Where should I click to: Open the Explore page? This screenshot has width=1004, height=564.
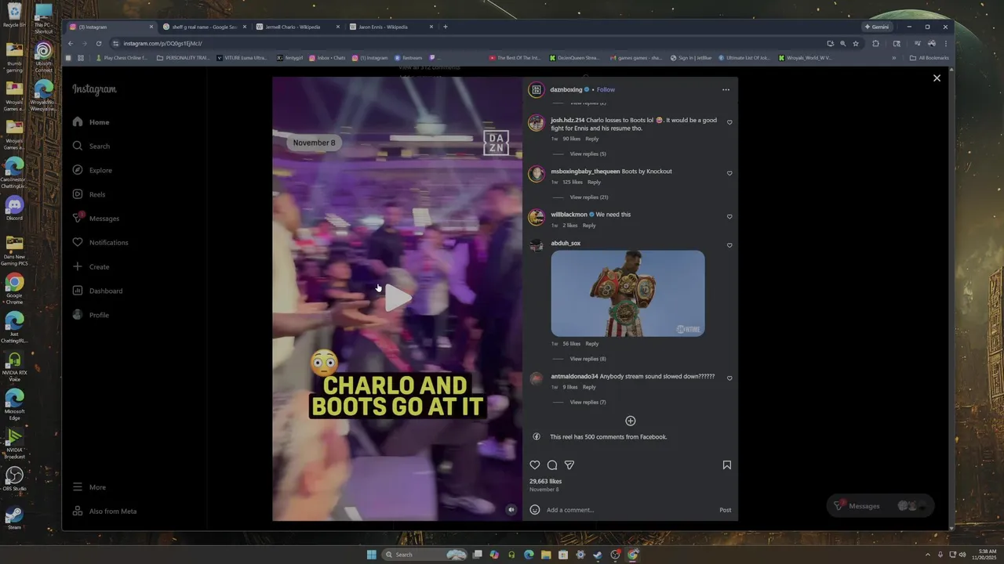(93, 170)
